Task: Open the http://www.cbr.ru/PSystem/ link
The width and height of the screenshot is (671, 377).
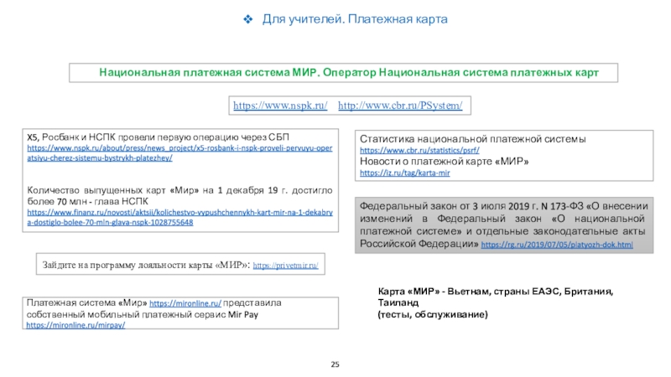Action: [400, 106]
